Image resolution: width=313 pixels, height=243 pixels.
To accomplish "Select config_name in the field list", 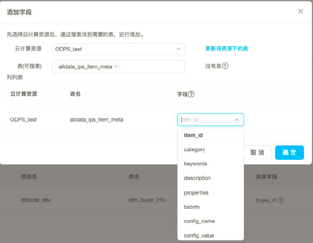I will pos(210,221).
